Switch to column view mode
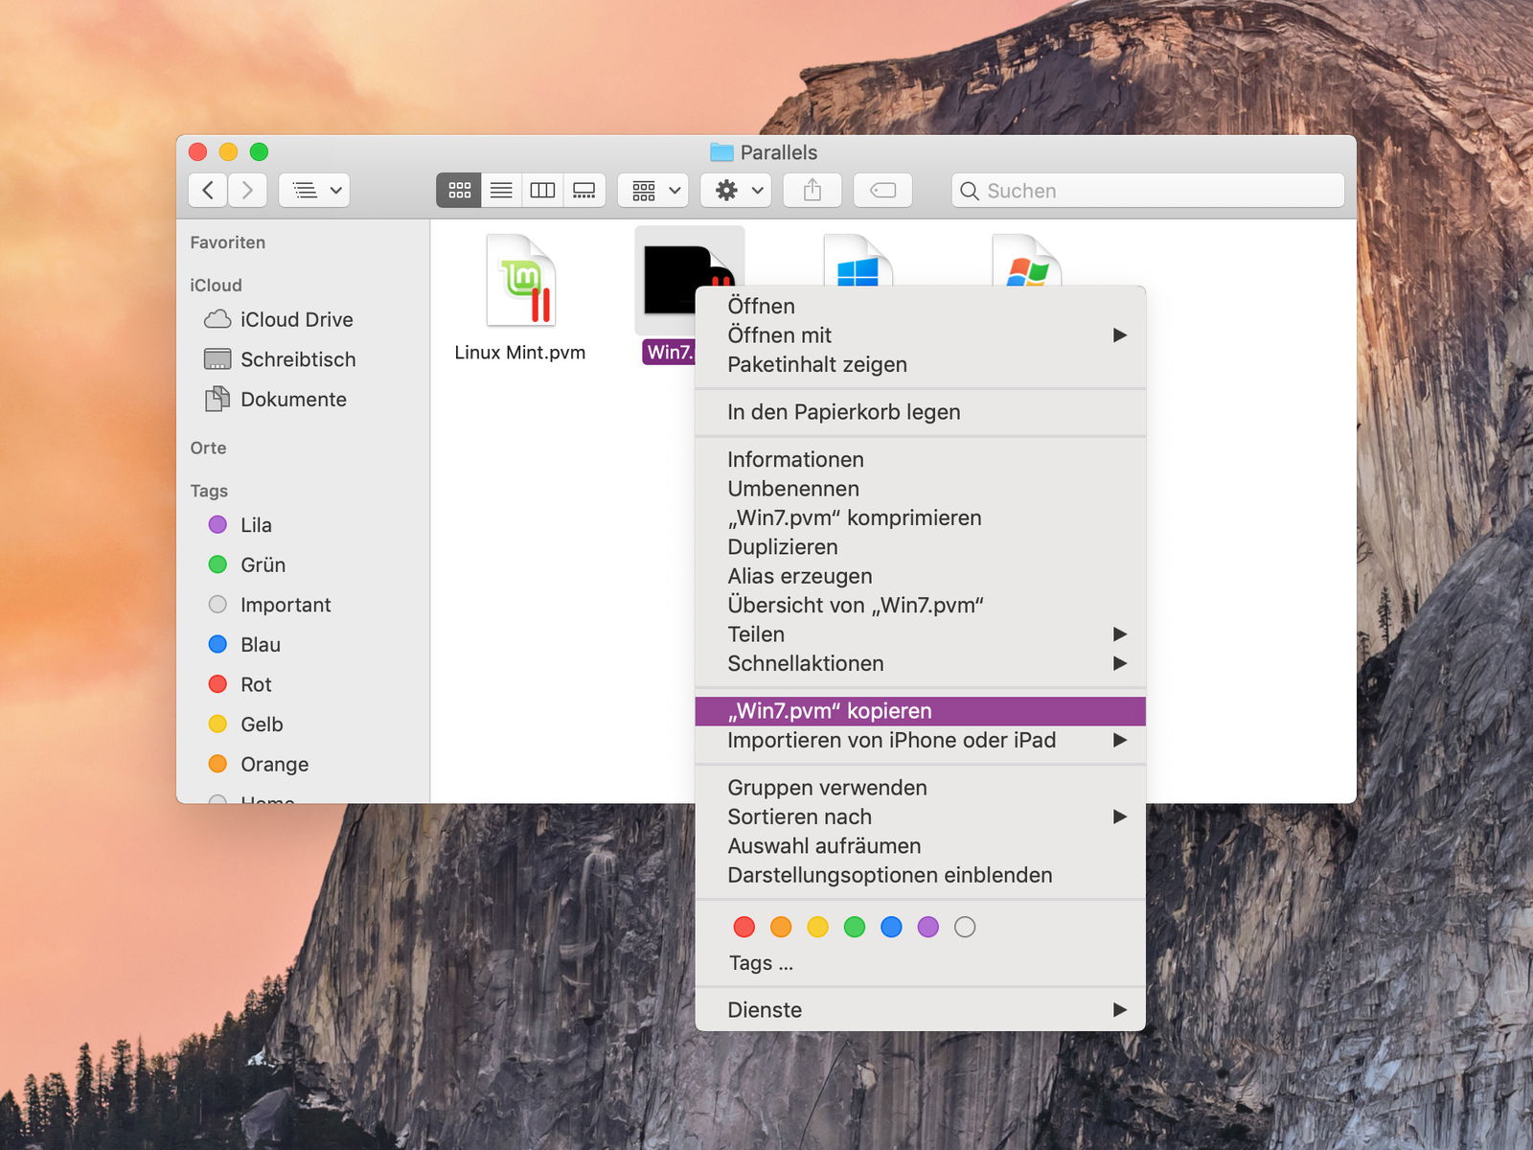 [542, 190]
